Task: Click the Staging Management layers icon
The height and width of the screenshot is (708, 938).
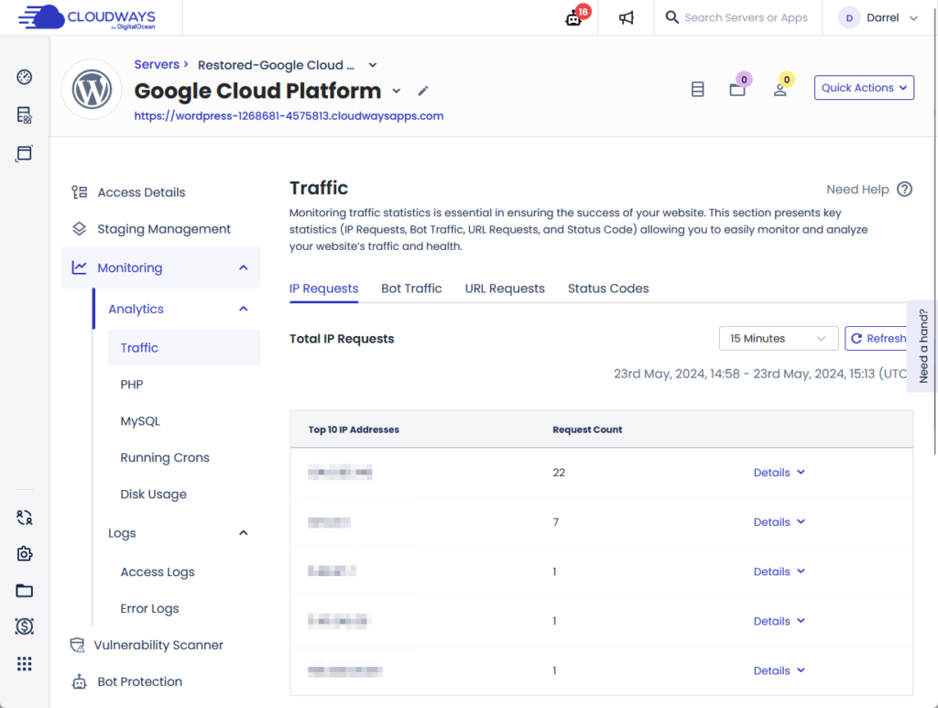Action: pos(80,229)
